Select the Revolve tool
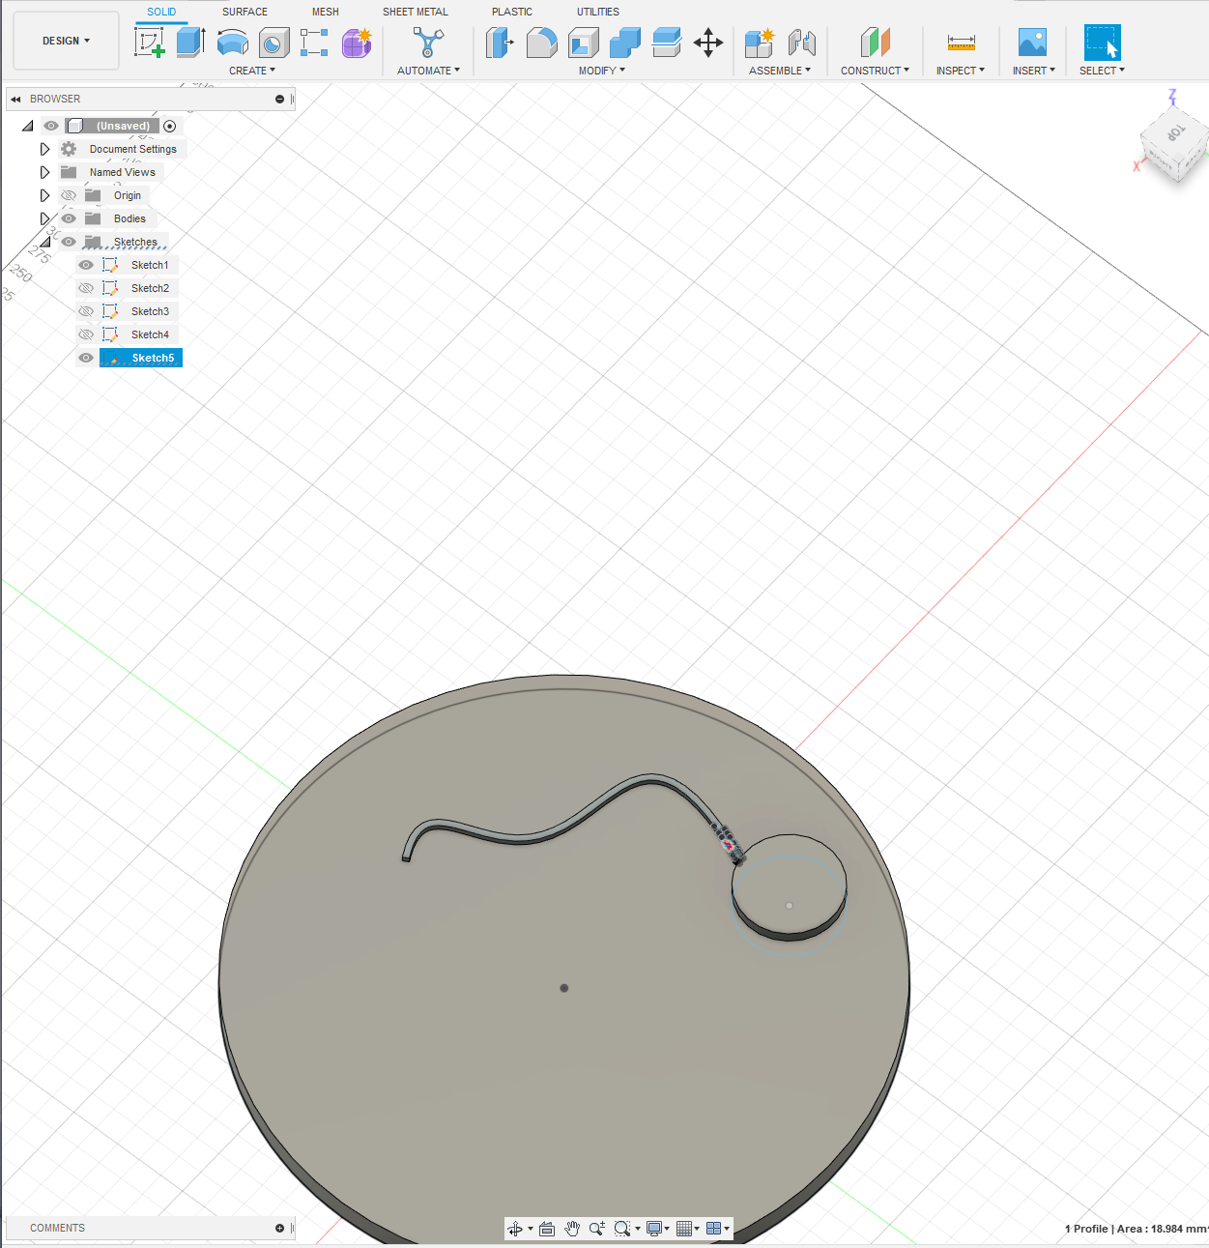 (x=232, y=43)
